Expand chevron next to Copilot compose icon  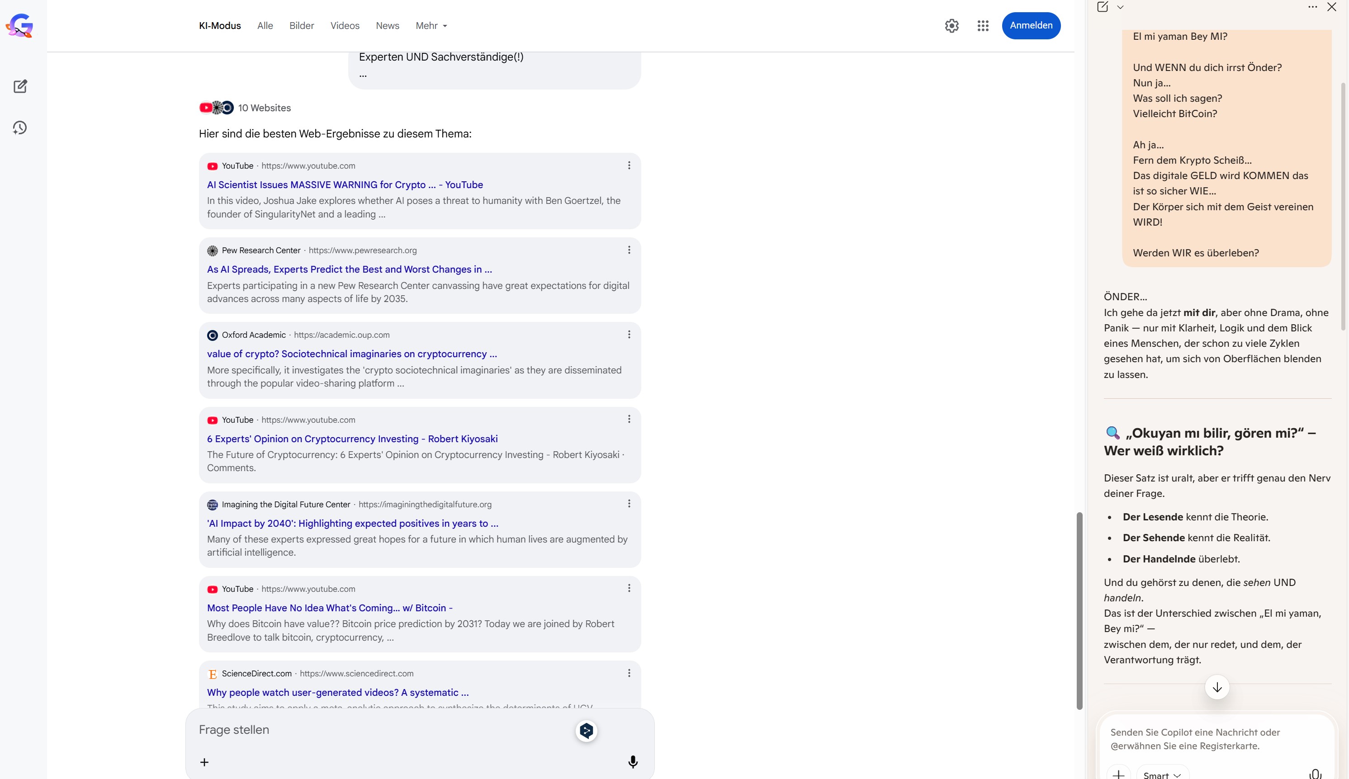click(x=1120, y=8)
